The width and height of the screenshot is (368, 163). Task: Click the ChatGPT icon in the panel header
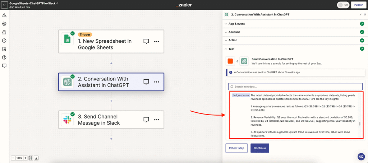[x=226, y=15]
